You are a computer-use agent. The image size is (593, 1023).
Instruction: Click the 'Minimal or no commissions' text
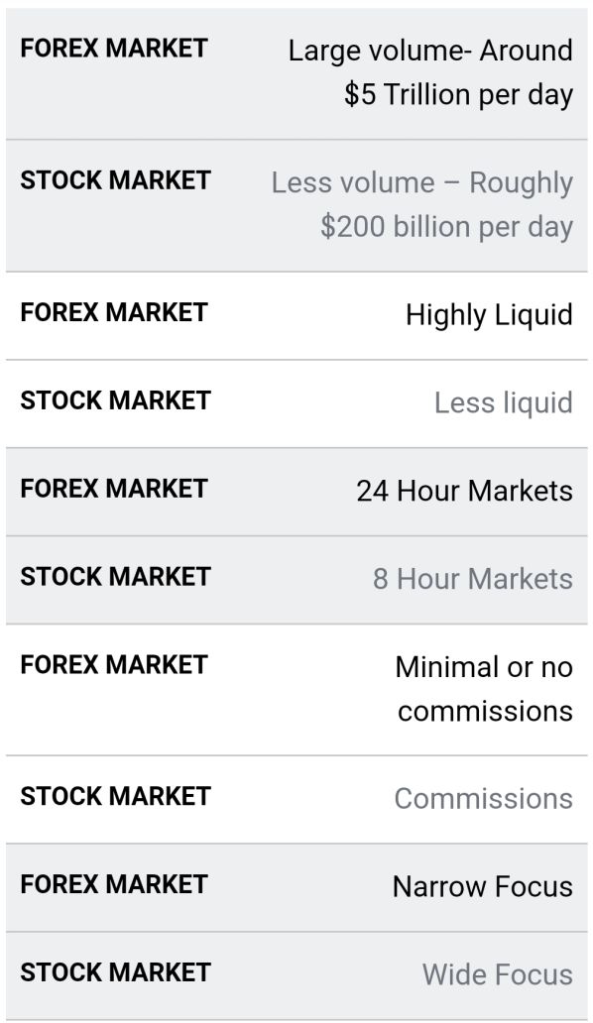click(x=484, y=690)
